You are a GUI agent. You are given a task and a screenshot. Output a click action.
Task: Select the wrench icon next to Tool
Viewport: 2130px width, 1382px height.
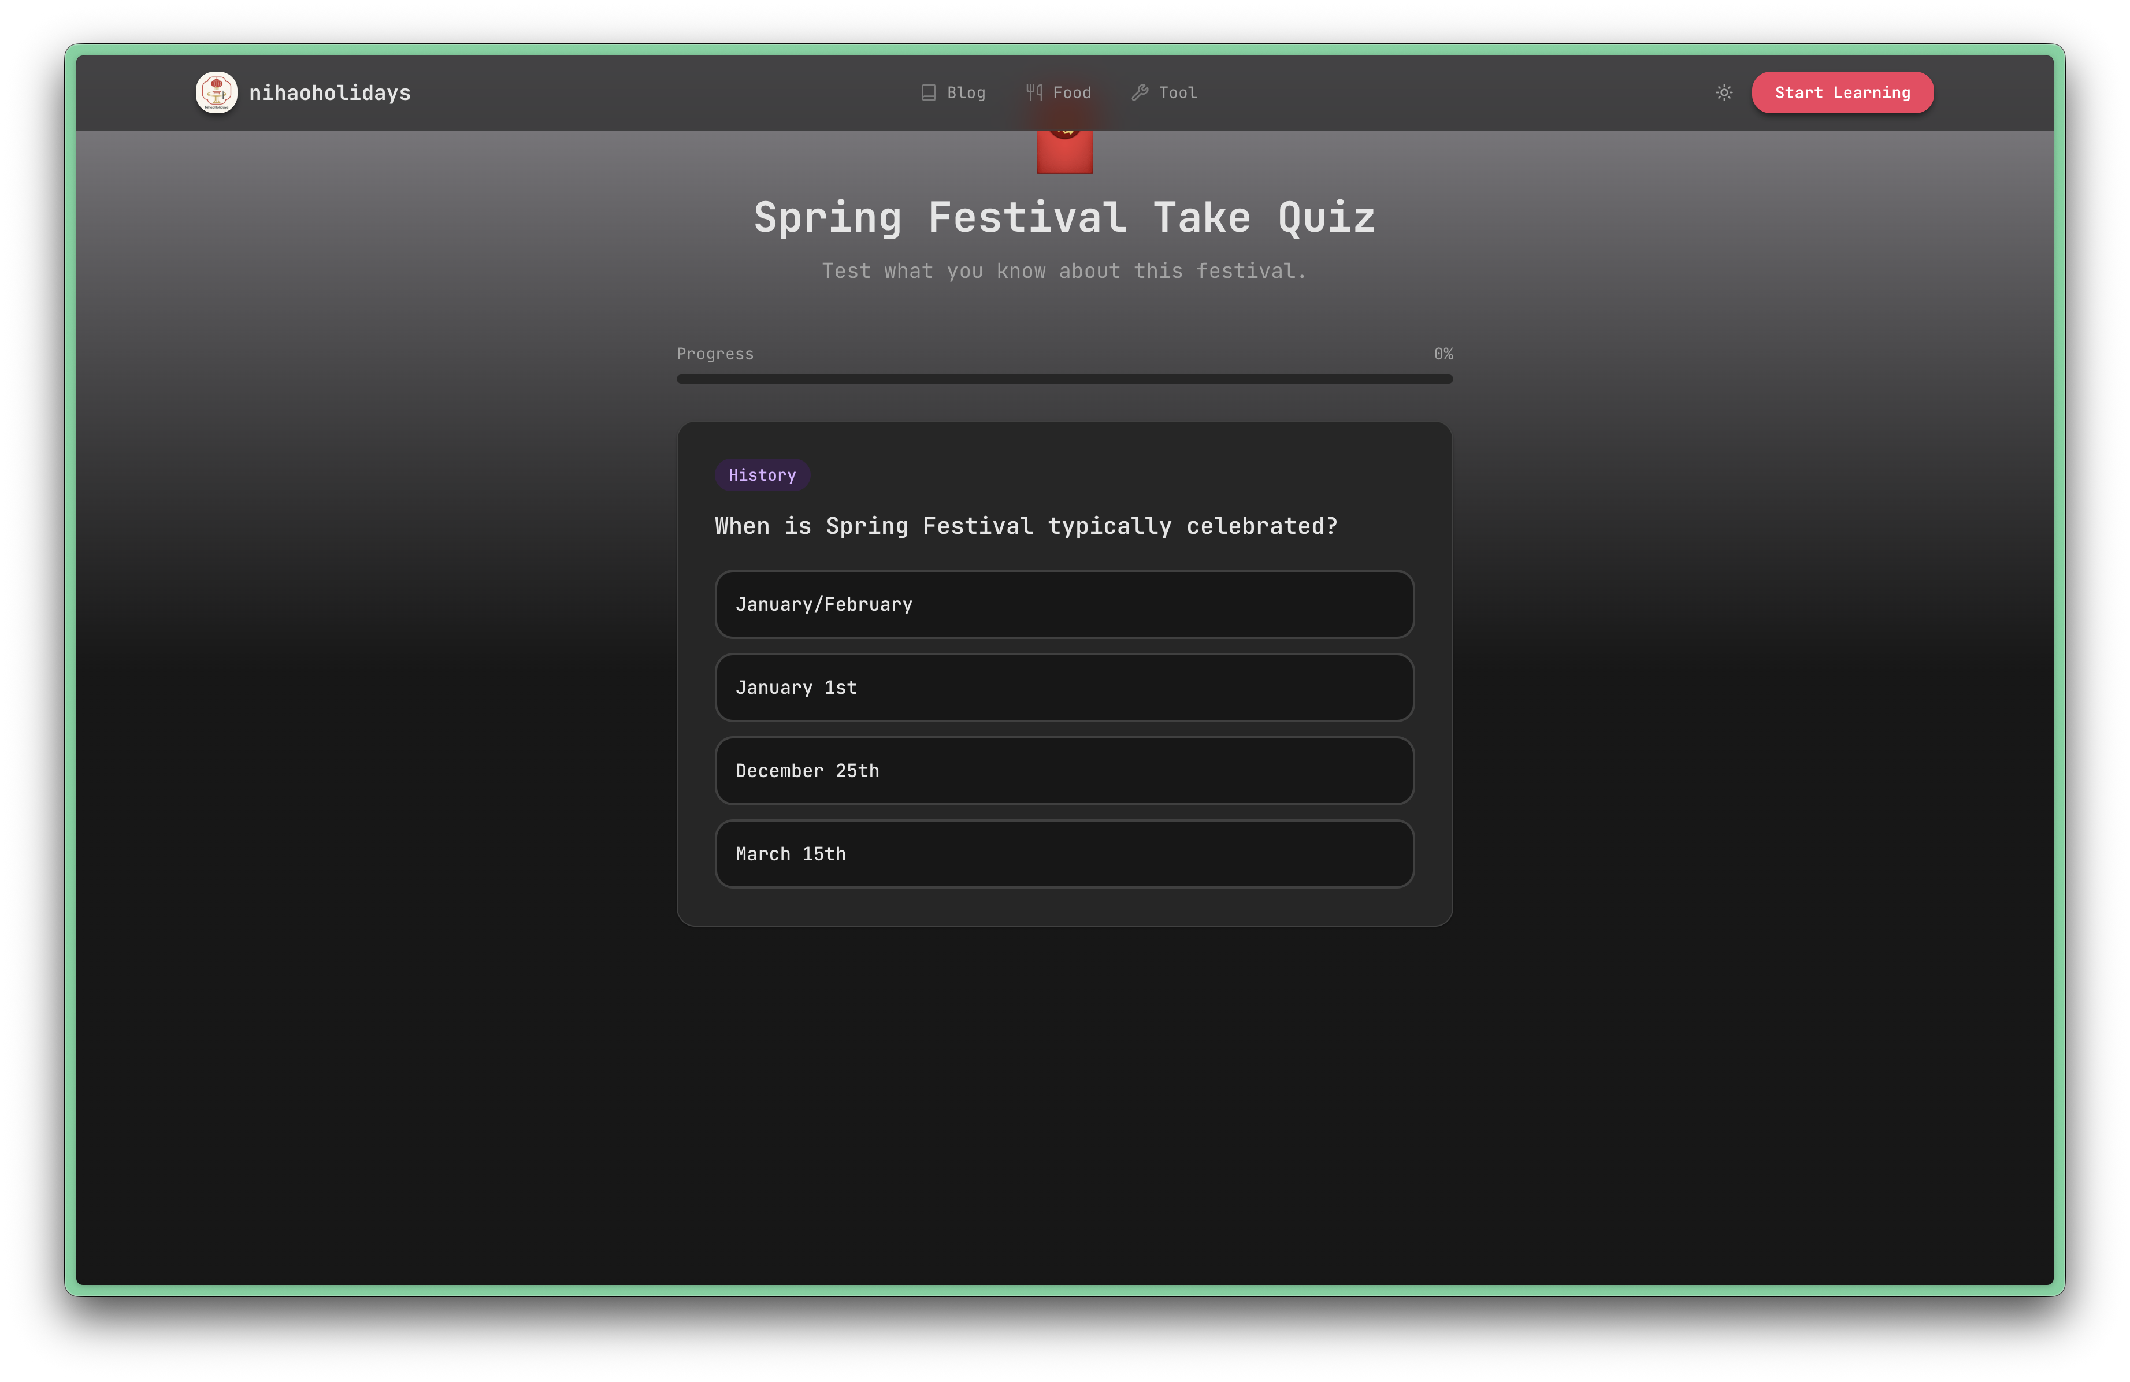pyautogui.click(x=1140, y=92)
